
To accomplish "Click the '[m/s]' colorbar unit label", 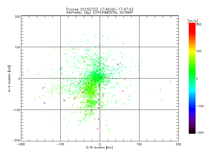I will point(193,21).
